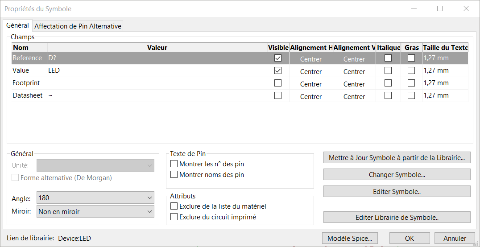Uncheck Visible for the Reference field
480x247 pixels.
point(278,58)
